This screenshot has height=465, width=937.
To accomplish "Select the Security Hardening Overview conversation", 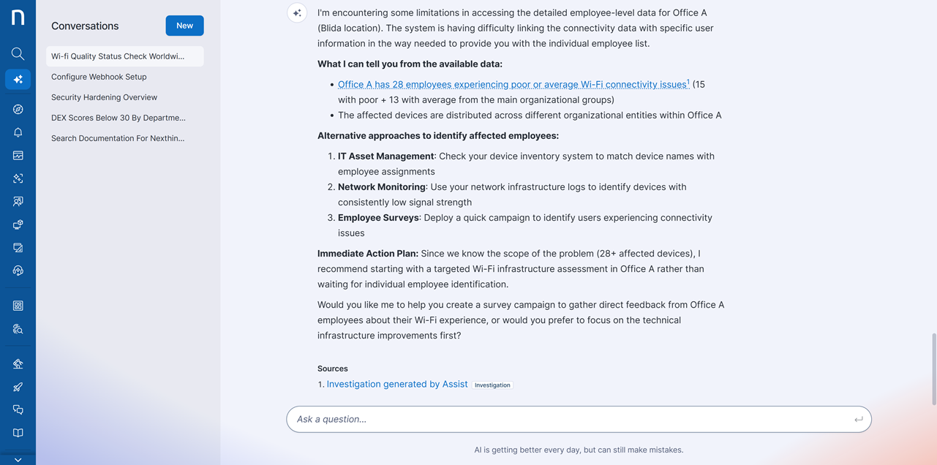I will pyautogui.click(x=104, y=97).
